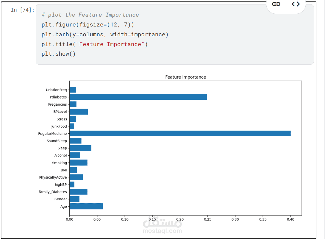Click the "Feature Importance" chart title
Image resolution: width=325 pixels, height=239 pixels.
click(185, 77)
